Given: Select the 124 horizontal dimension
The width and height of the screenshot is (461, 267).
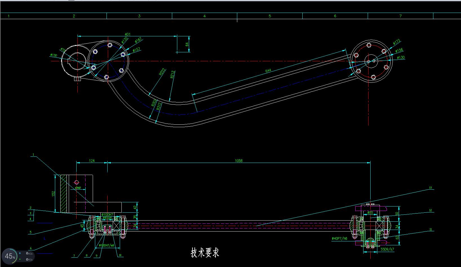Looking at the screenshot, I should pyautogui.click(x=92, y=161).
